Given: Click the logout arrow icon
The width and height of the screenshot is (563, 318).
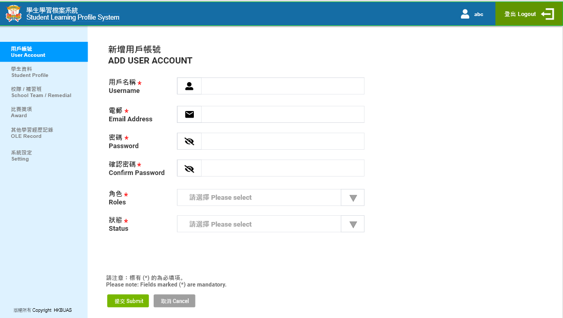Looking at the screenshot, I should click(x=548, y=14).
